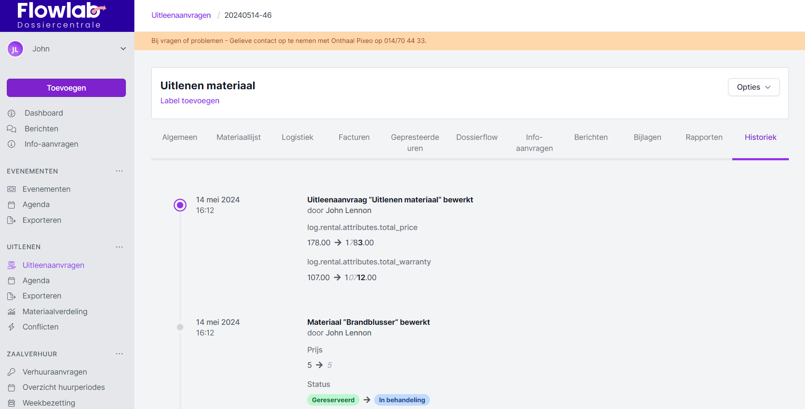This screenshot has height=409, width=805.
Task: Click the Label toevoegen link
Action: click(190, 101)
